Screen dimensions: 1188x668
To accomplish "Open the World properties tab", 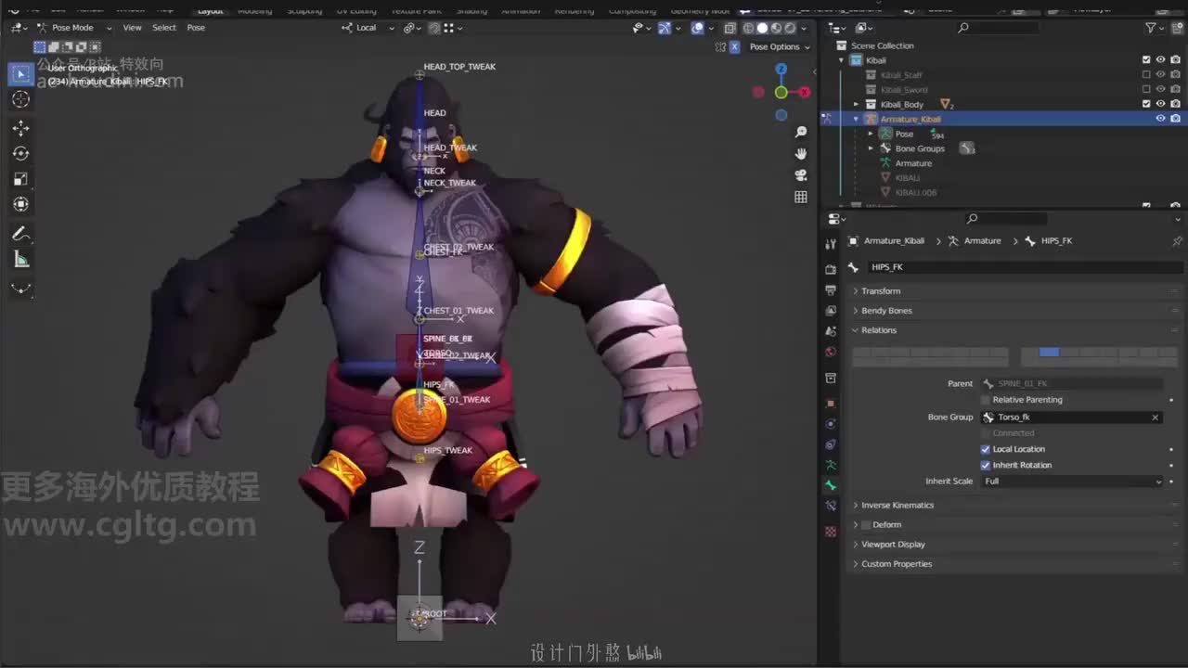I will (831, 352).
